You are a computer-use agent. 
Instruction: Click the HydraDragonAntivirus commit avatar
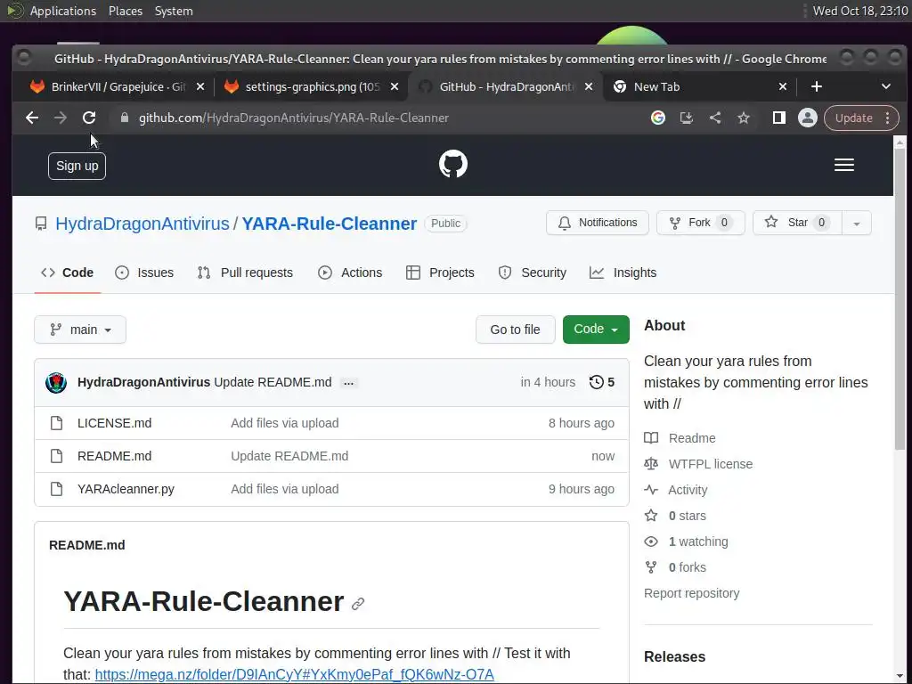coord(56,383)
